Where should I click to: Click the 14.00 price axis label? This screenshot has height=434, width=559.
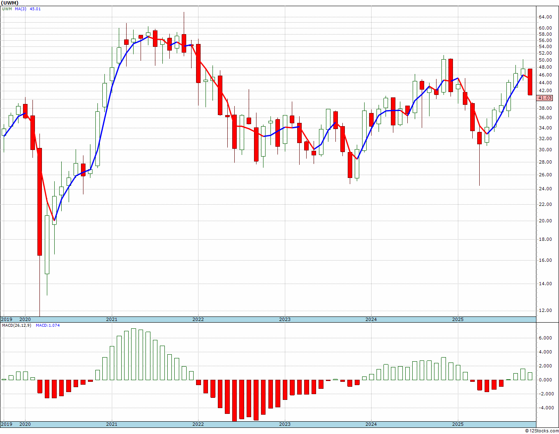point(545,284)
